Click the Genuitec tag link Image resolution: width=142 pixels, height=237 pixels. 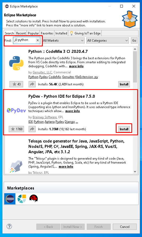click(x=68, y=77)
